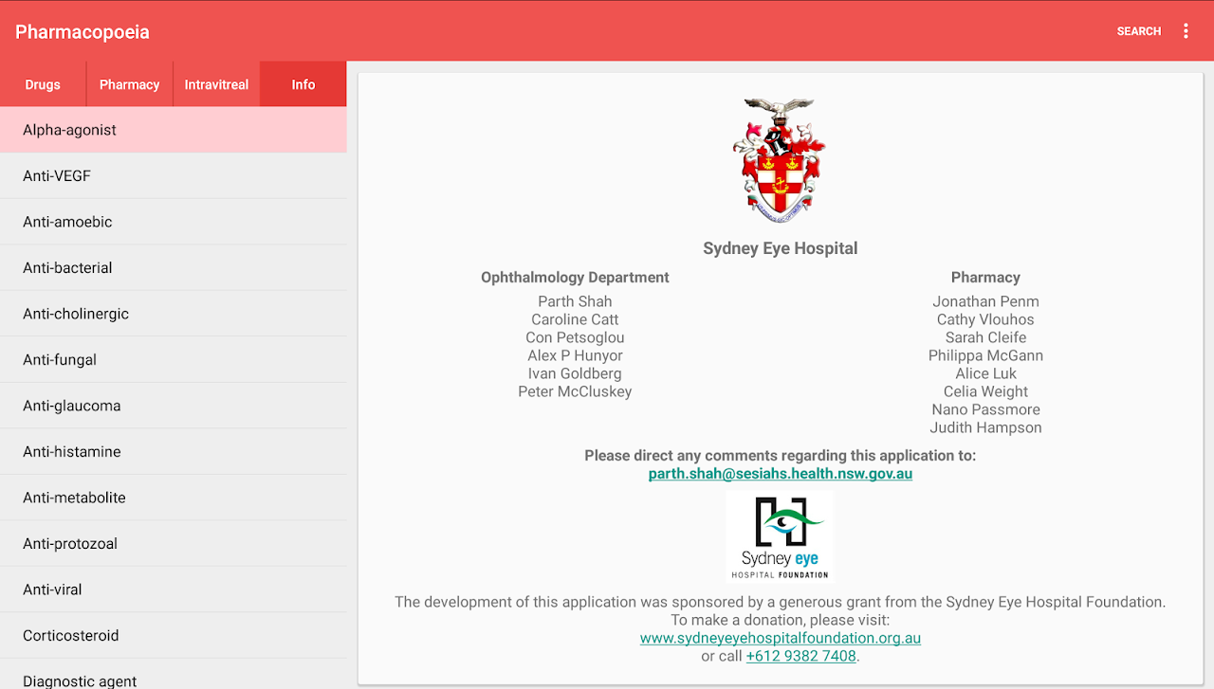Click the name Celia Weight
This screenshot has width=1214, height=689.
(985, 391)
